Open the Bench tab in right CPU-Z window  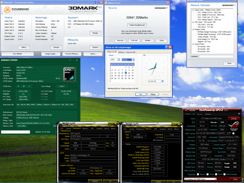[x=170, y=129]
